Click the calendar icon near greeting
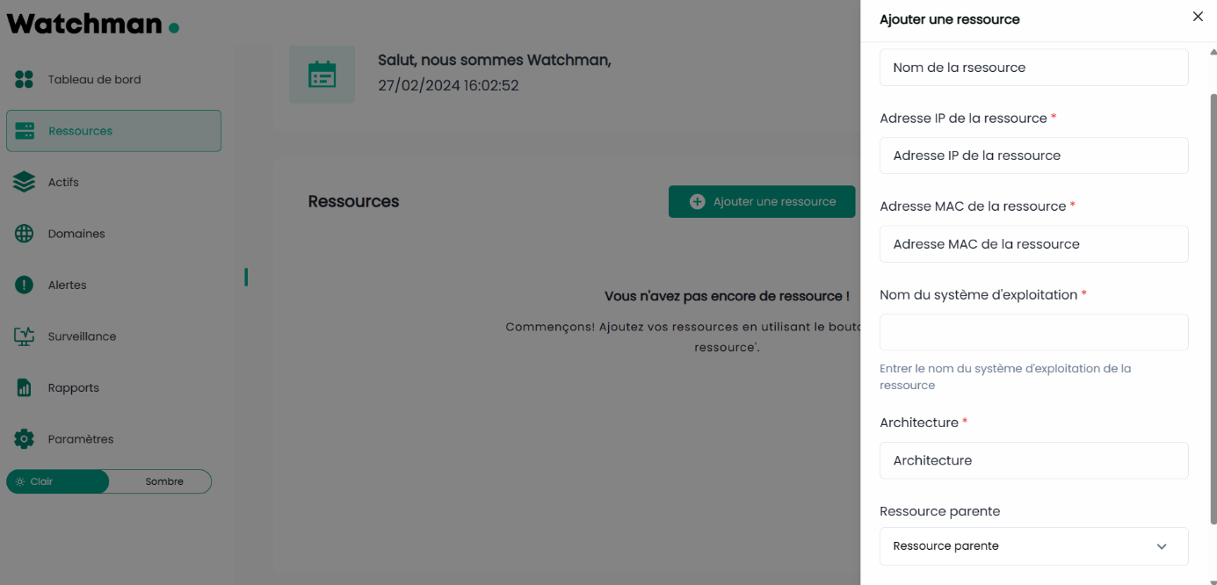The height and width of the screenshot is (585, 1217). pos(322,74)
